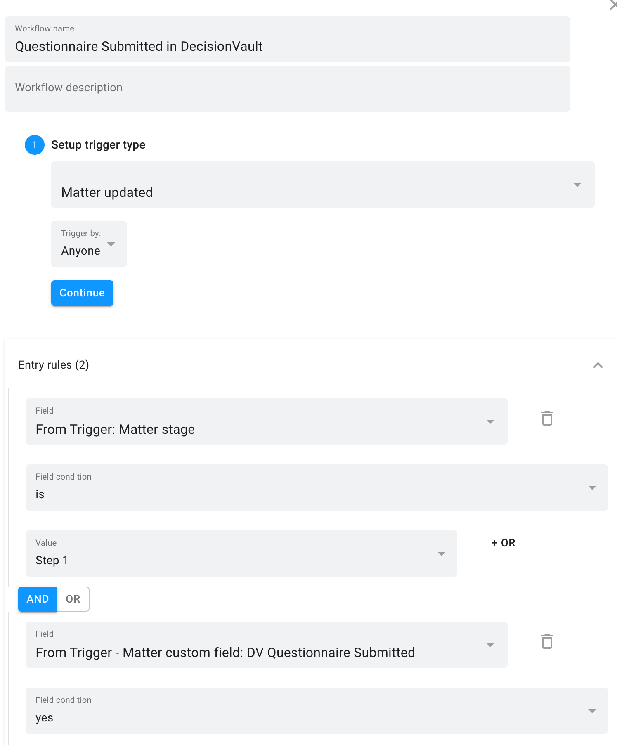Click the step 1 number badge
Screen dimensions: 617x745
[35, 145]
